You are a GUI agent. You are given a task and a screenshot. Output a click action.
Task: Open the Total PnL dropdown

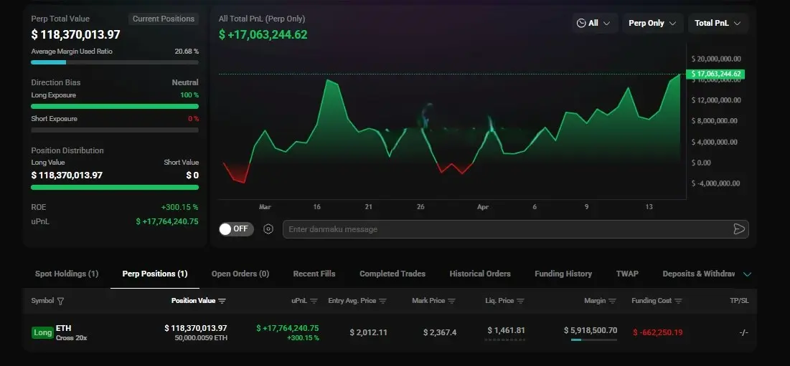pos(718,23)
